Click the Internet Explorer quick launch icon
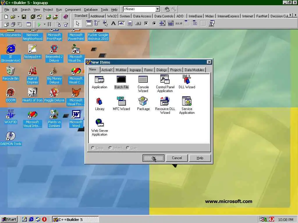Viewport: 298px width, 223px height. [x=31, y=220]
